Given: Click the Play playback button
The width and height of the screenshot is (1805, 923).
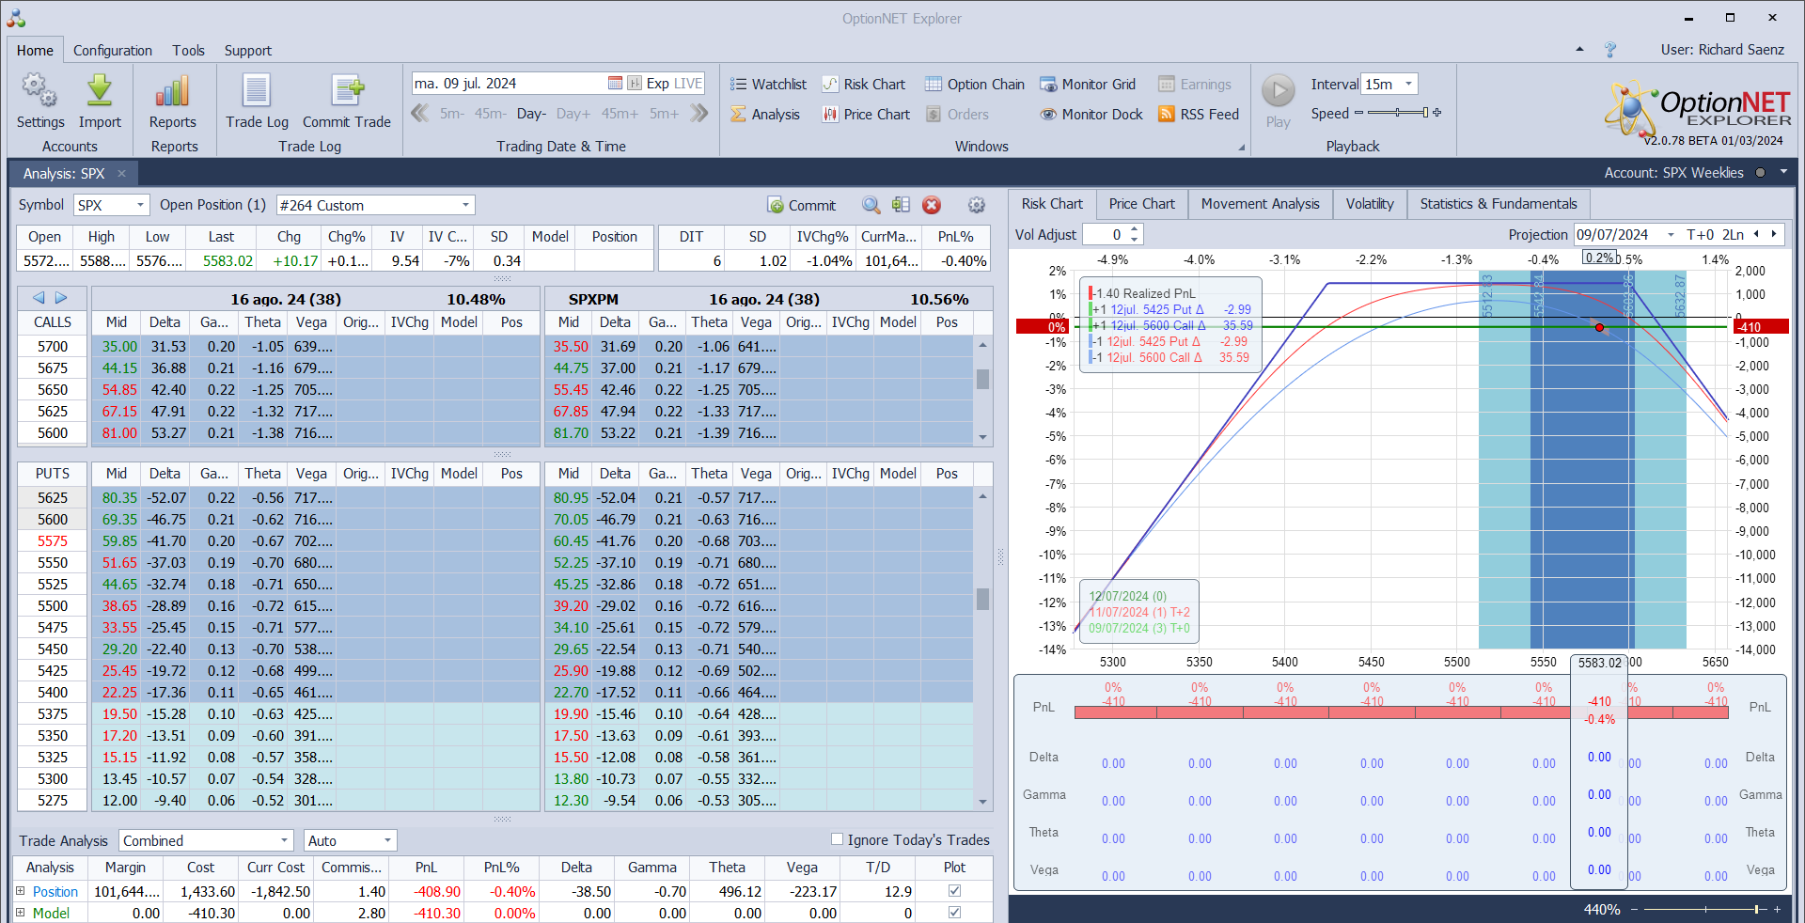Looking at the screenshot, I should click(1278, 91).
